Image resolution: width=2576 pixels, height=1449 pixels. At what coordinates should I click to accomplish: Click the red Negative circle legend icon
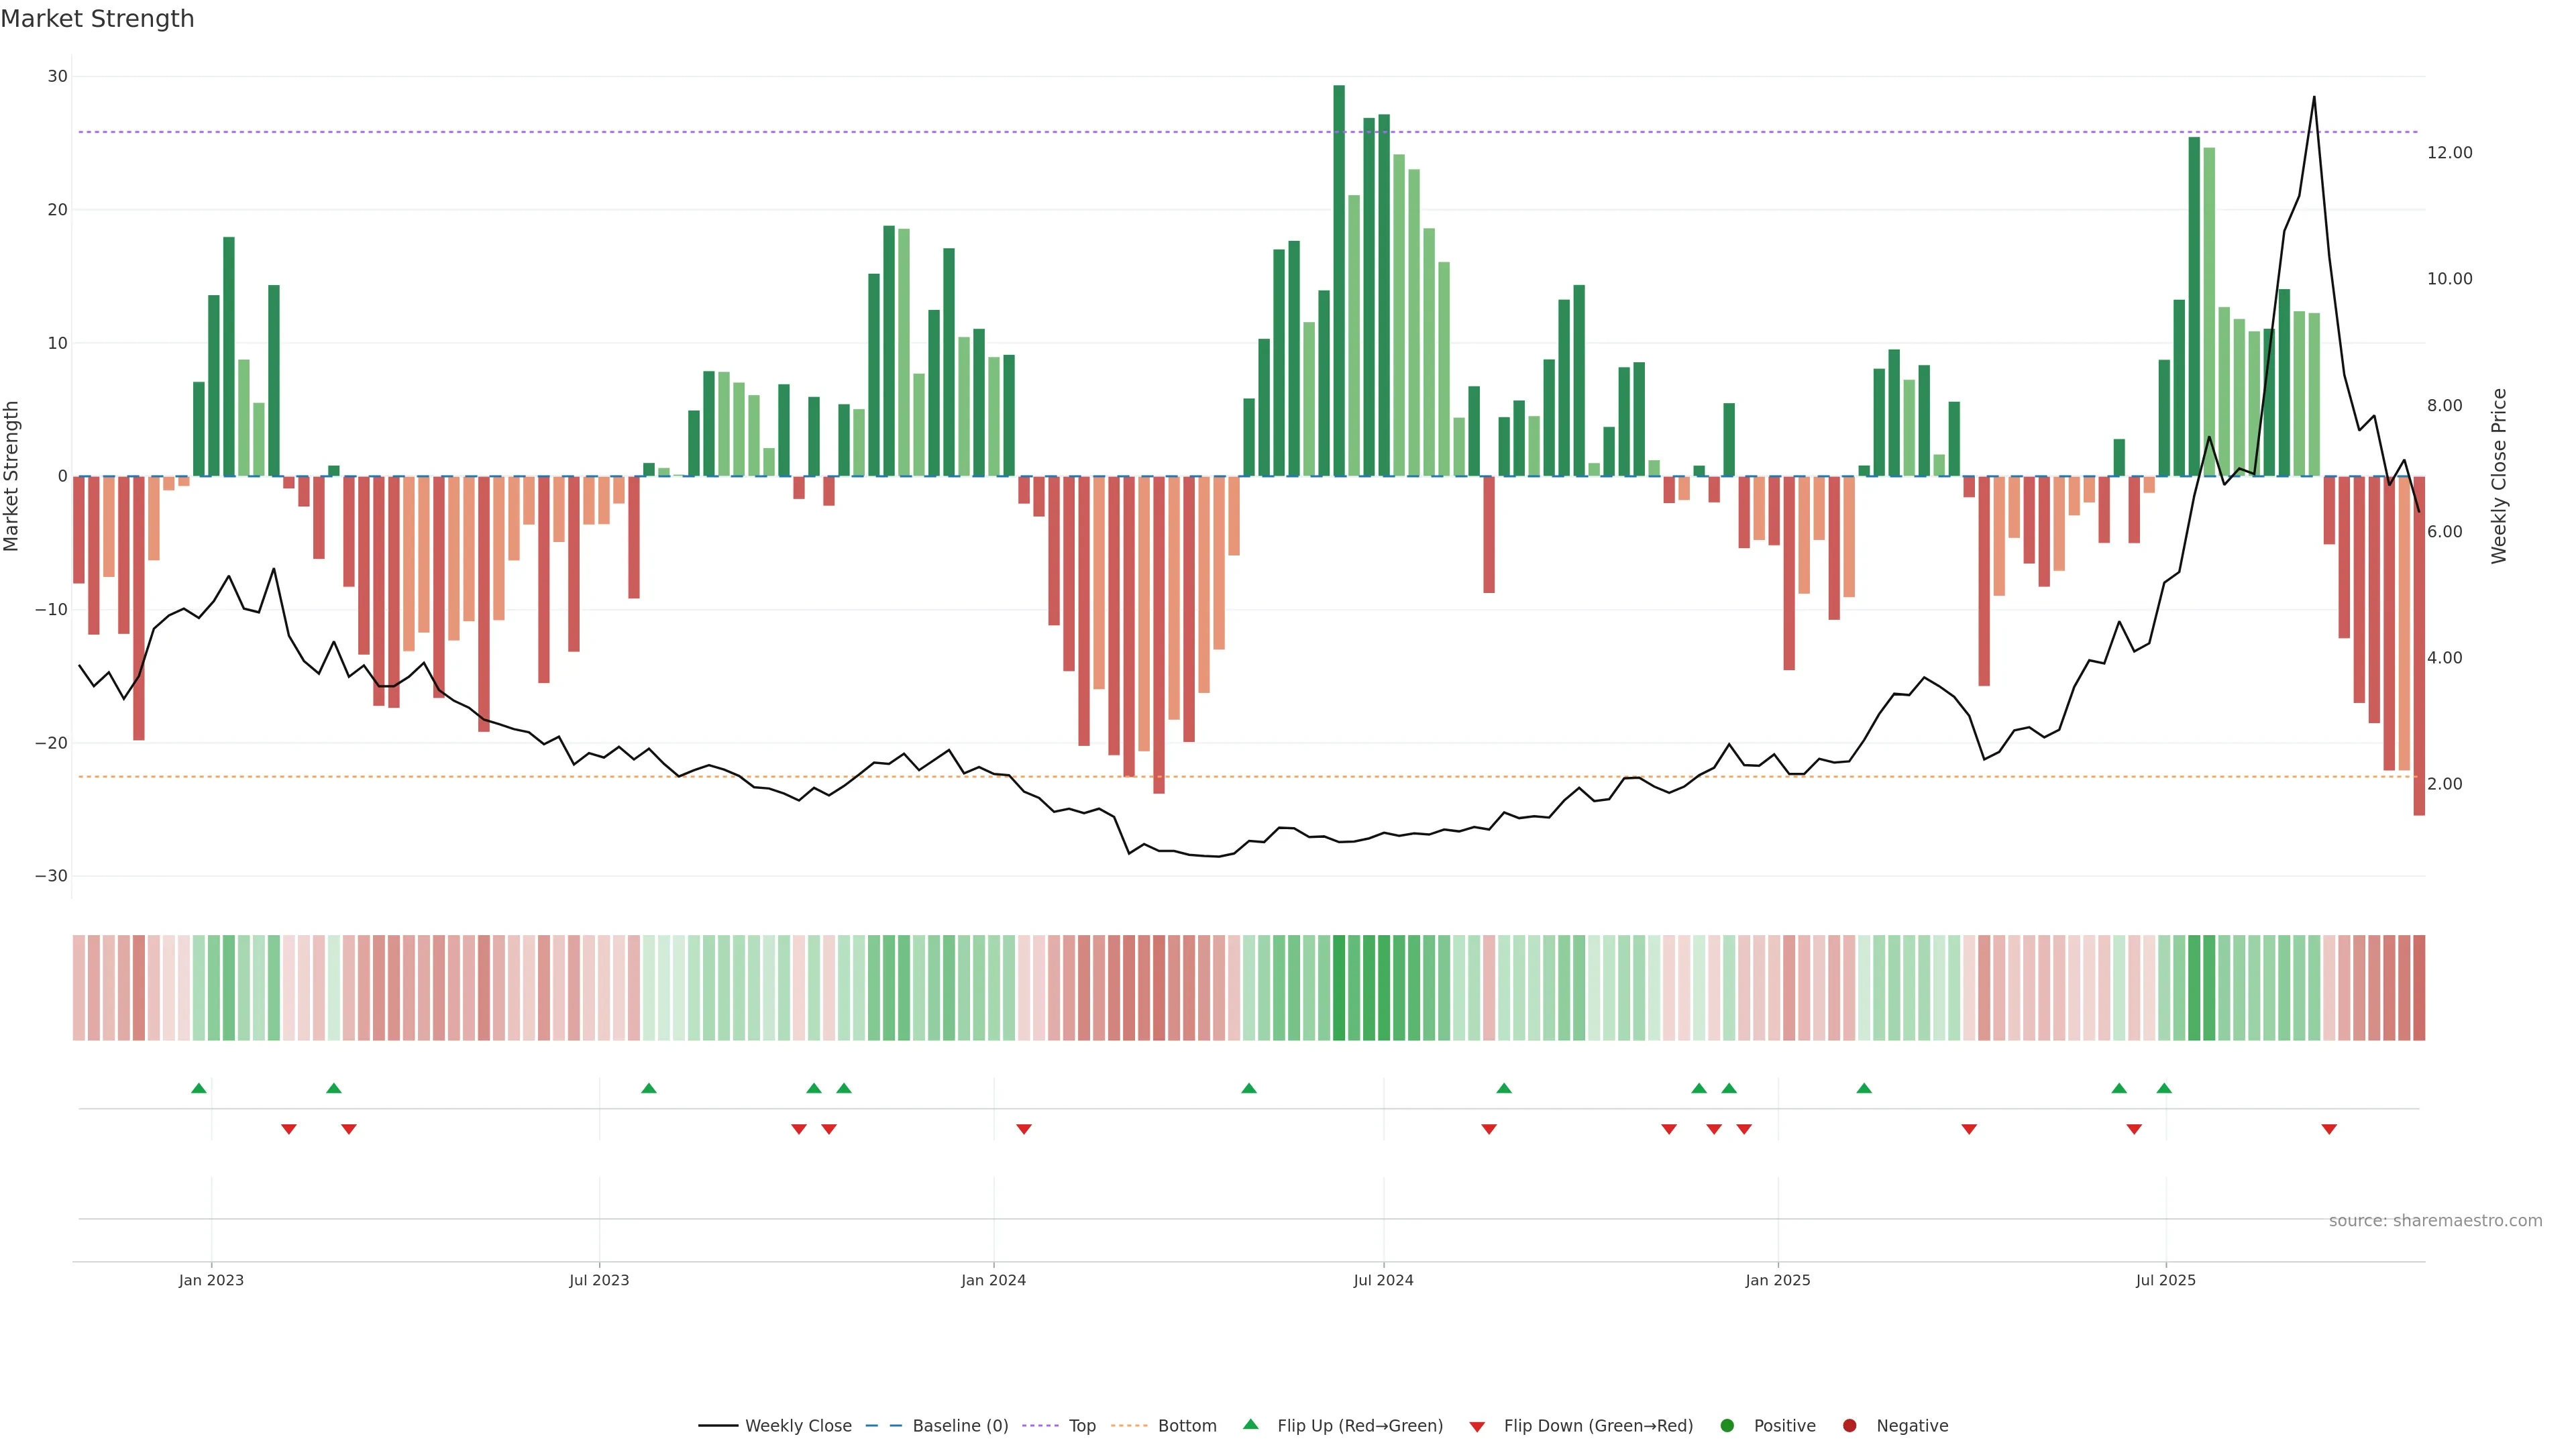click(x=1849, y=1425)
